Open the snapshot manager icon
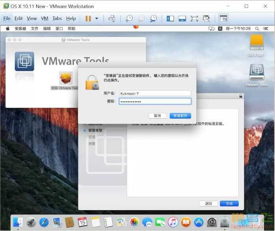This screenshot has height=231, width=275. 153,18
